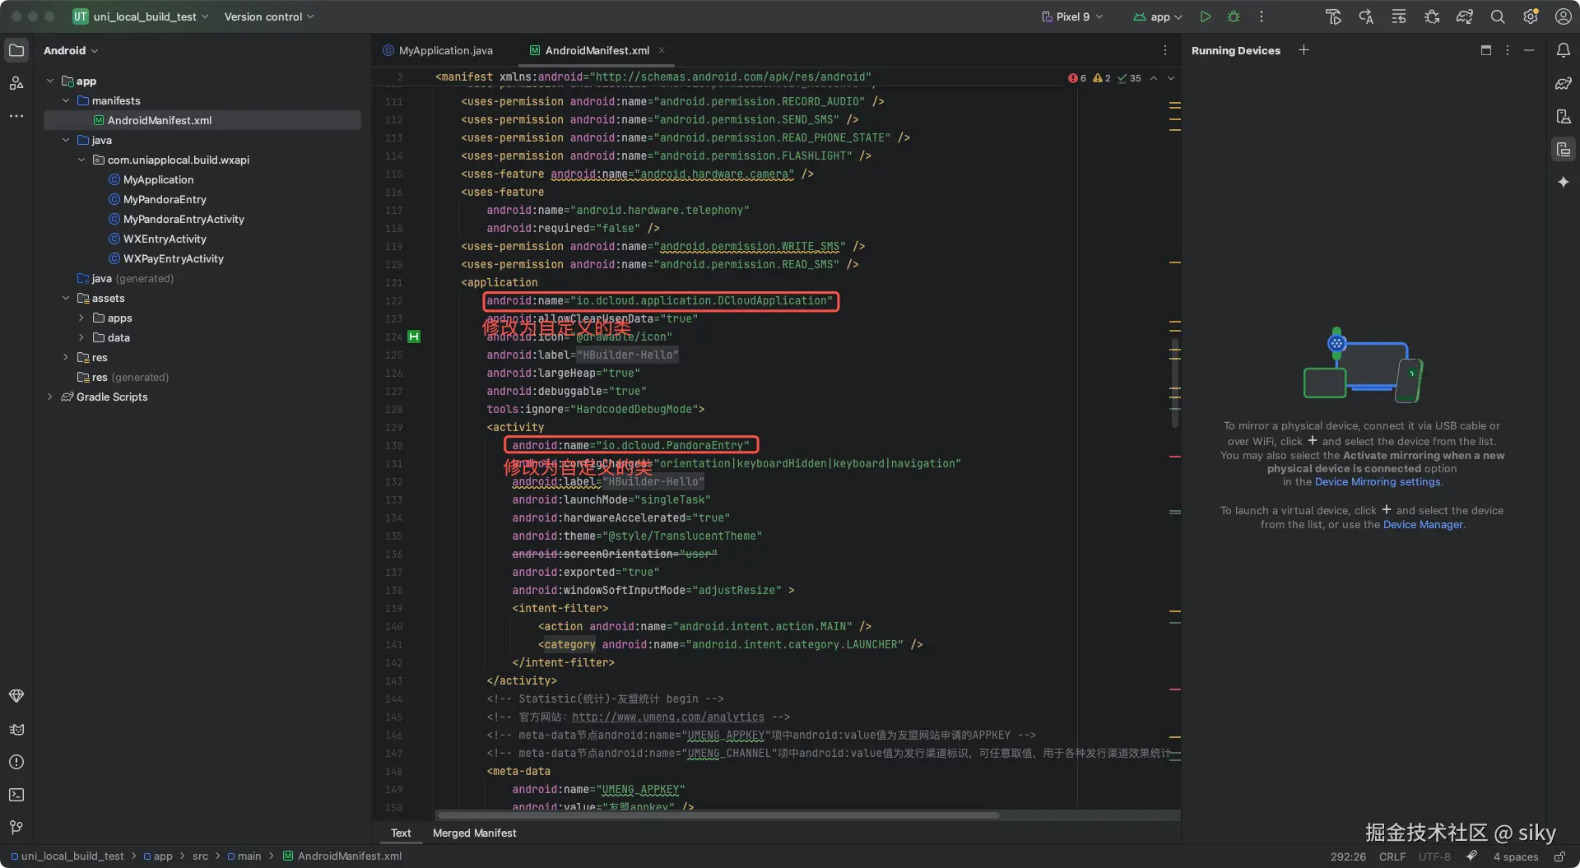Collapse the manifests folder in tree
The width and height of the screenshot is (1580, 868).
click(x=66, y=100)
